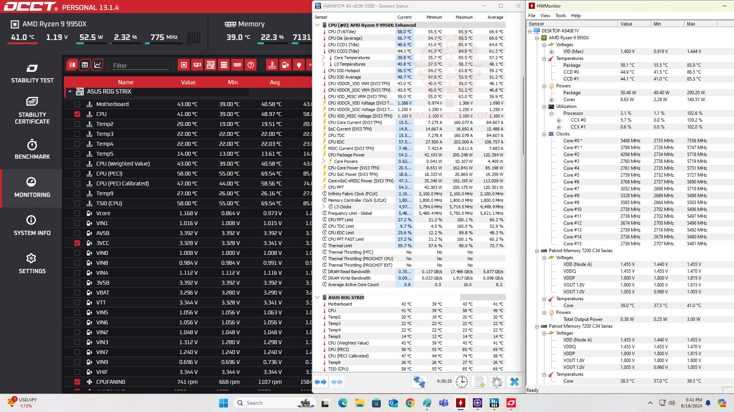Switch OCCT monitoring to graph view
The image size is (734, 412).
pos(97,65)
